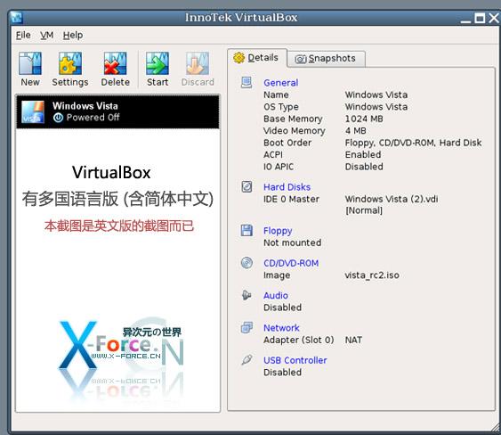Viewport: 501px width, 435px height.
Task: Click the Boot Order label
Action: 287,143
